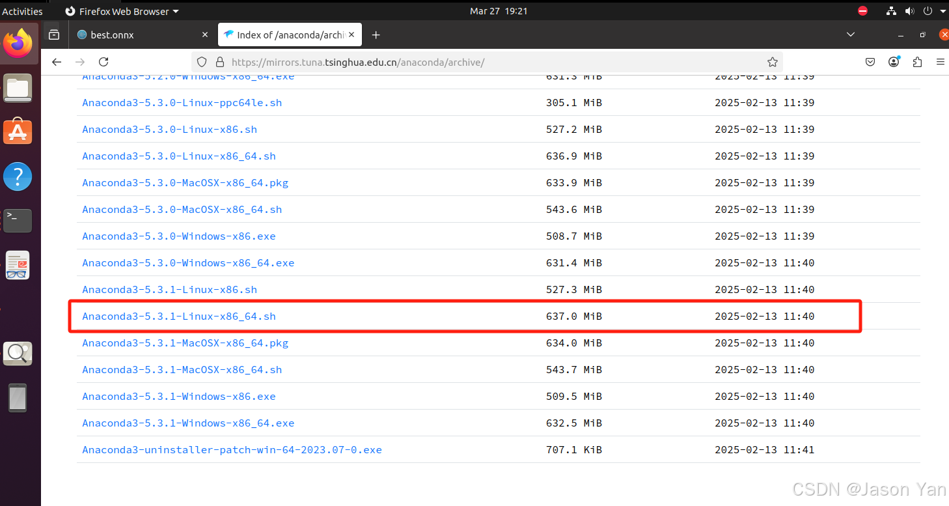The height and width of the screenshot is (506, 949).
Task: Open the magnifier image viewer dock icon
Action: [x=18, y=353]
